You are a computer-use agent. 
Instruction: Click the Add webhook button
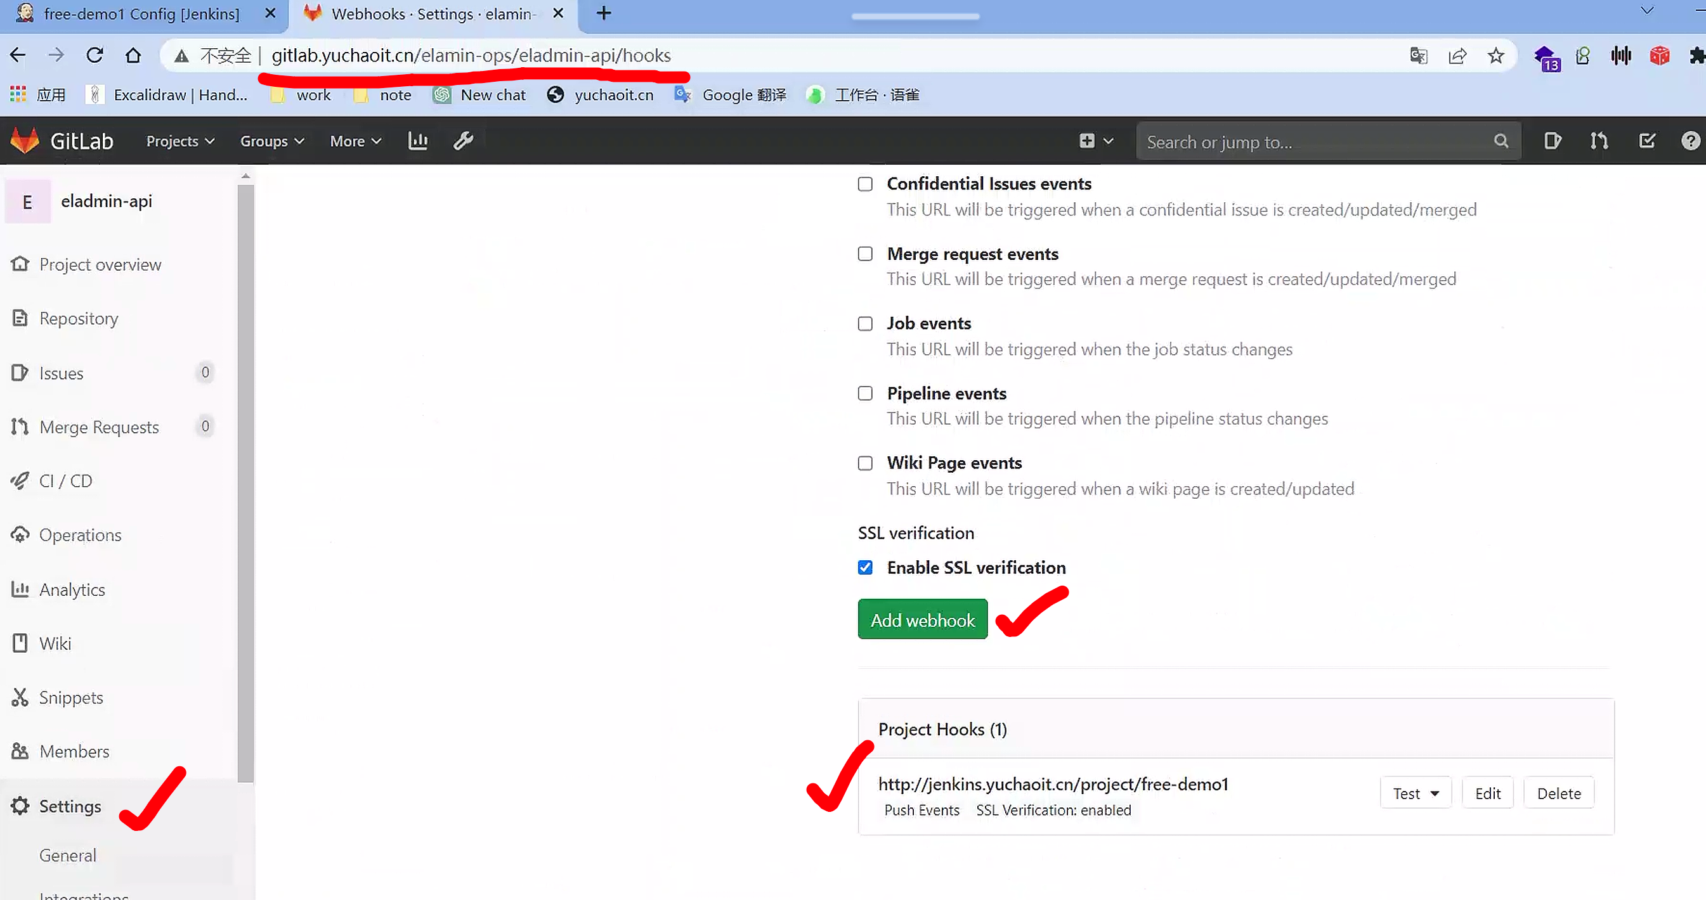(x=922, y=619)
